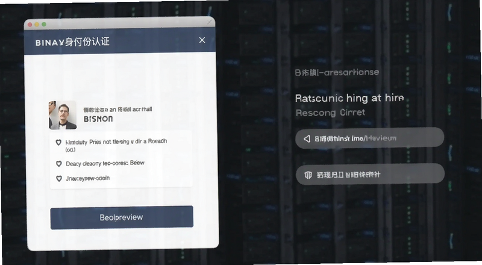
Task: Click the Ratscunic hing at hire heading
Action: 349,98
